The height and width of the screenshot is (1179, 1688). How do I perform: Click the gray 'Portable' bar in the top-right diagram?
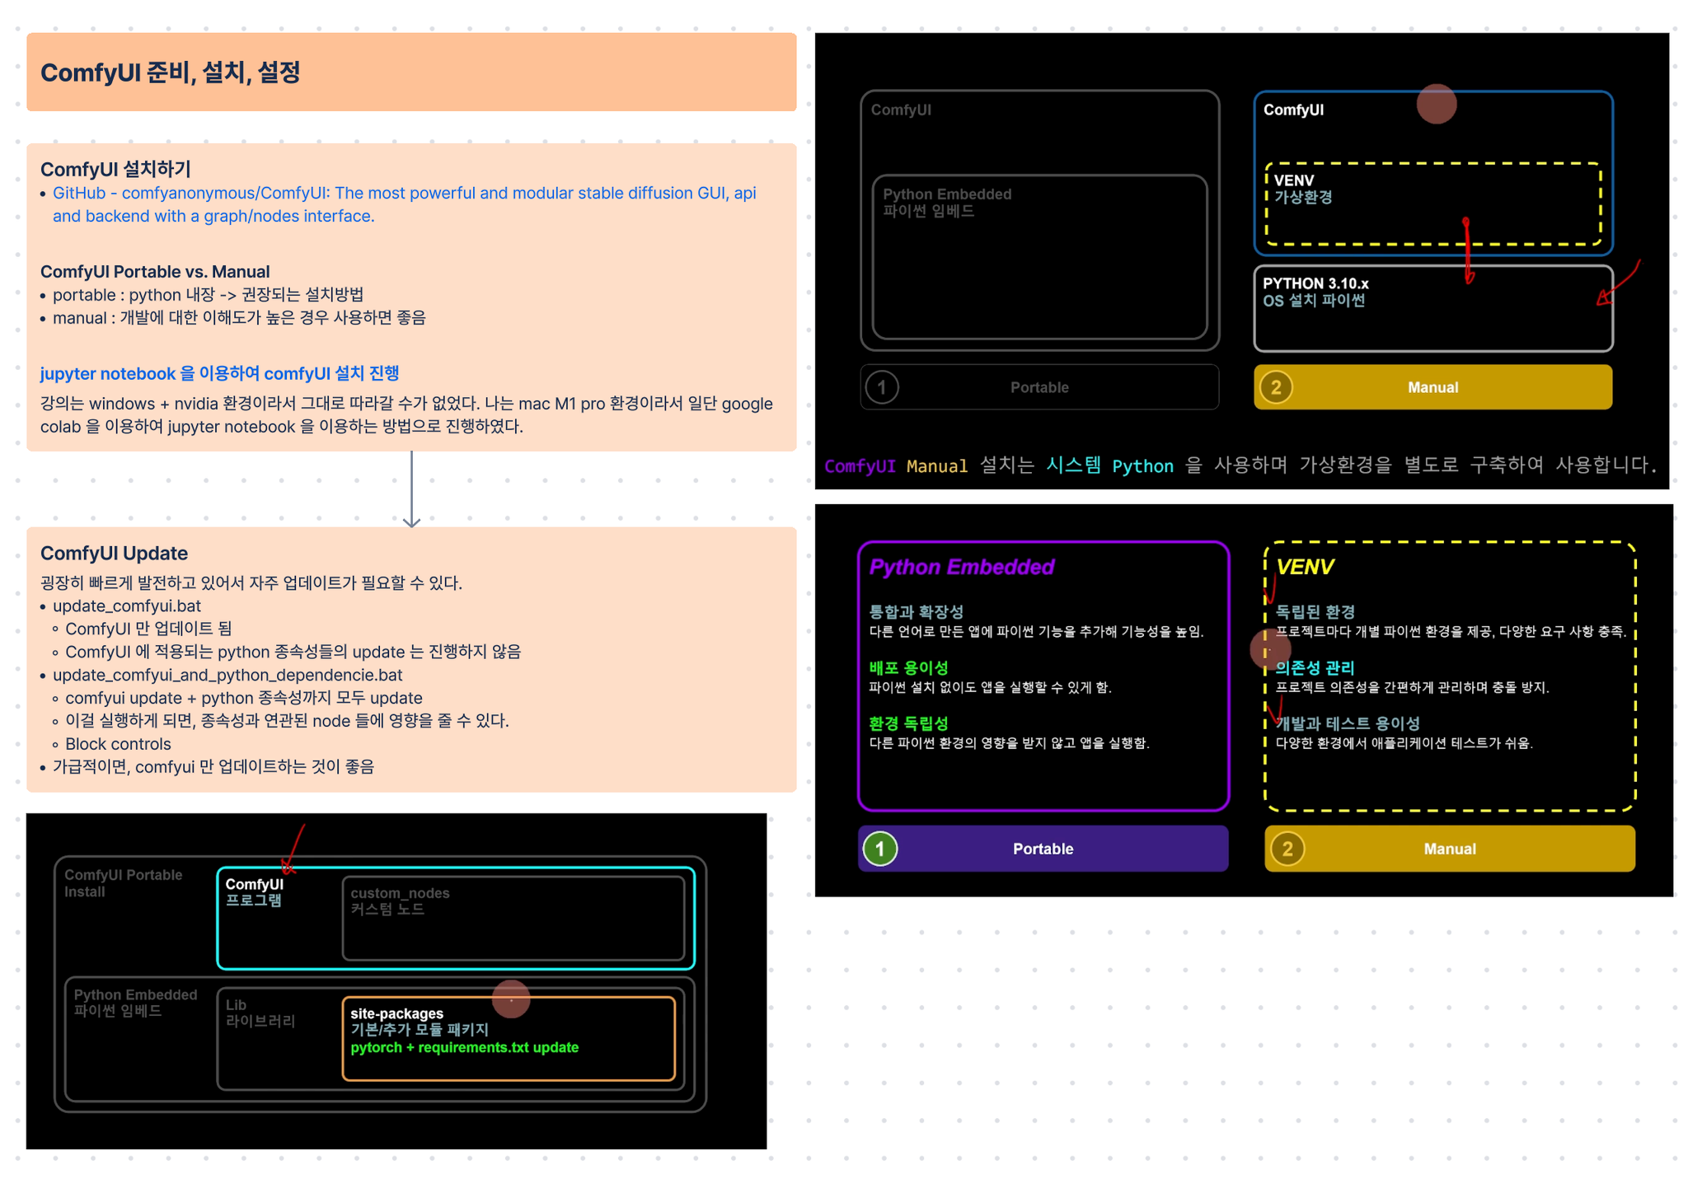[x=1039, y=387]
